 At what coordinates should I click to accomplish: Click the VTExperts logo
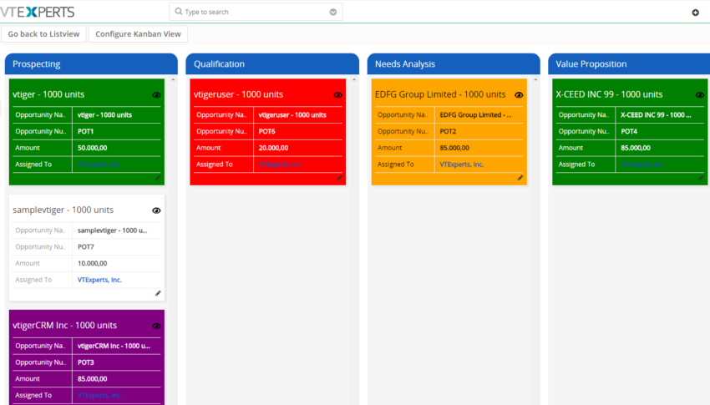[x=37, y=12]
